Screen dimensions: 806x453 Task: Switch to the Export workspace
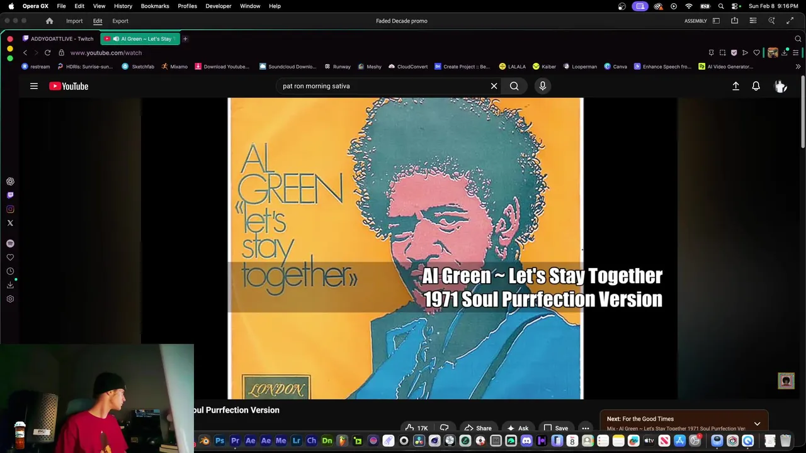(x=120, y=21)
